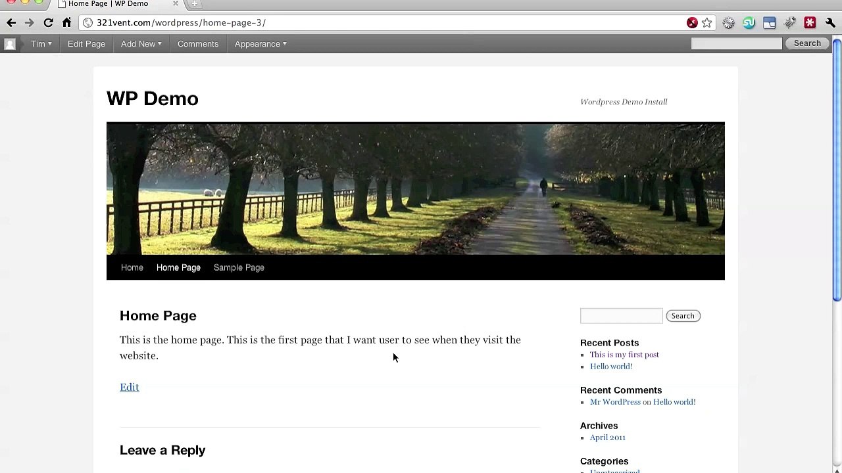
Task: Open Comments from the admin bar
Action: (198, 44)
